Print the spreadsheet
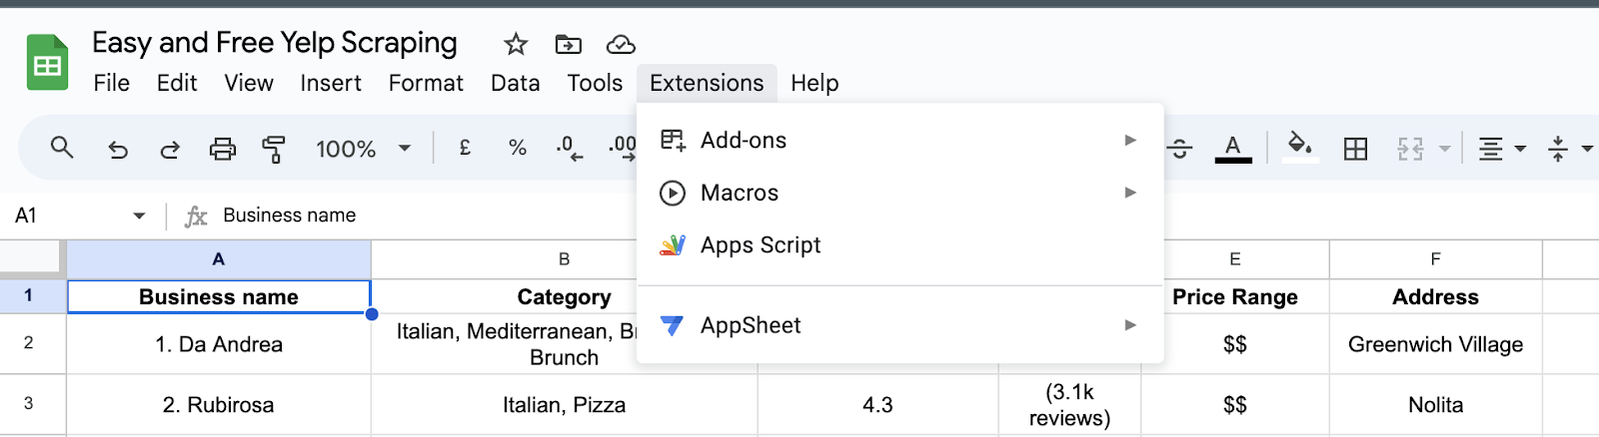Screen dimensions: 1599x437 (222, 150)
